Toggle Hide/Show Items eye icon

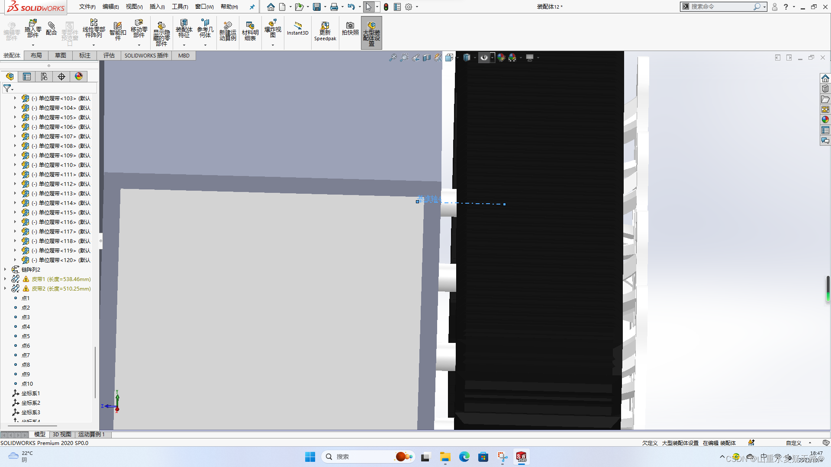pyautogui.click(x=484, y=58)
